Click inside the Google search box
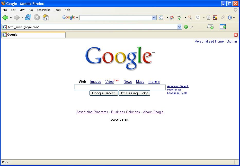Screen dimensions: 240x166 point(120,87)
